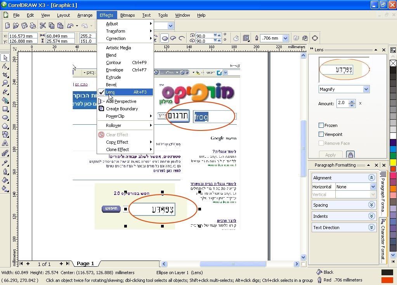Open Horizontal alignment None dropdown
The height and width of the screenshot is (285, 397).
point(373,187)
